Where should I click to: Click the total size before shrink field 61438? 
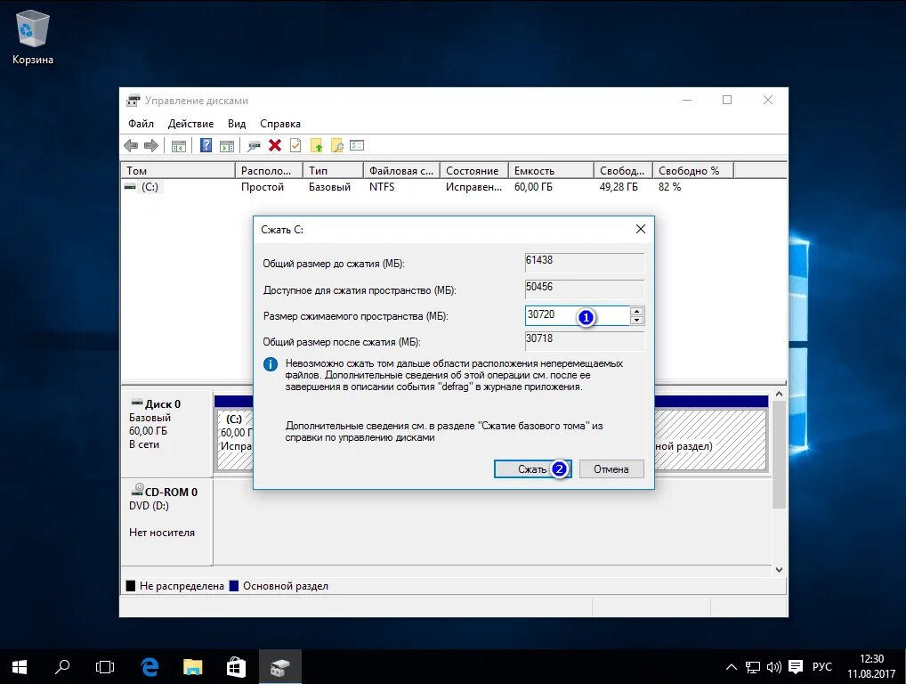[x=584, y=262]
